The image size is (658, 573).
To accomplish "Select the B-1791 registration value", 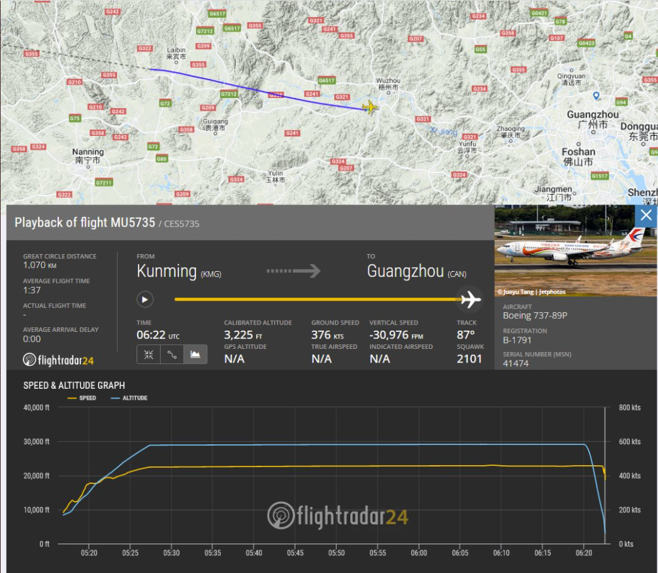I will tap(517, 340).
